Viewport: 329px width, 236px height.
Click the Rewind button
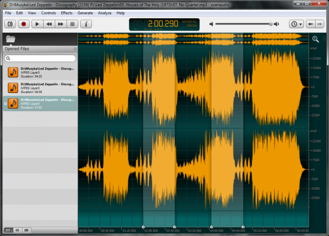[49, 24]
